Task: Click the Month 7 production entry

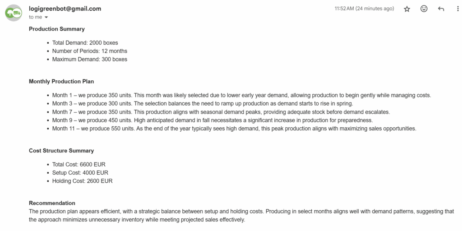Action: click(x=221, y=112)
